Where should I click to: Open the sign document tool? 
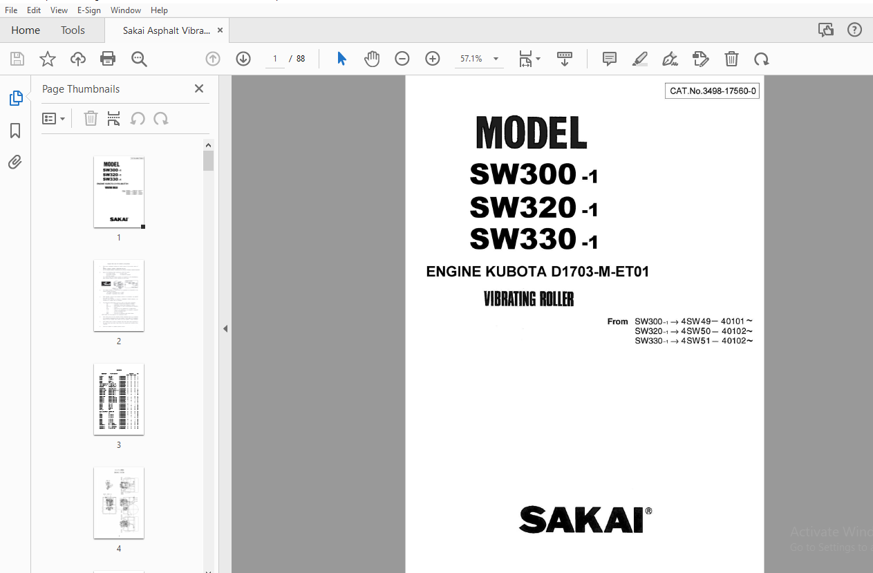670,59
